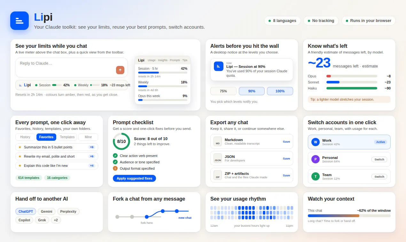Viewport: 406px width, 242px height.
Task: Click the first grey node on the fork timeline
Action: 117,217
